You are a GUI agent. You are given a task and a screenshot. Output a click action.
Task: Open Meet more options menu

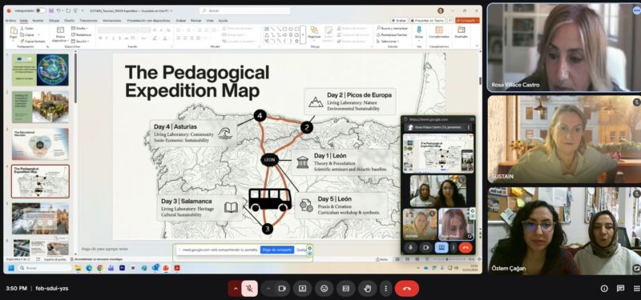pos(385,288)
